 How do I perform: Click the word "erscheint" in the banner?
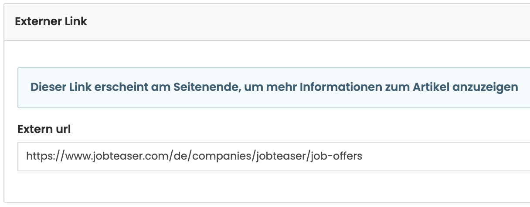113,87
